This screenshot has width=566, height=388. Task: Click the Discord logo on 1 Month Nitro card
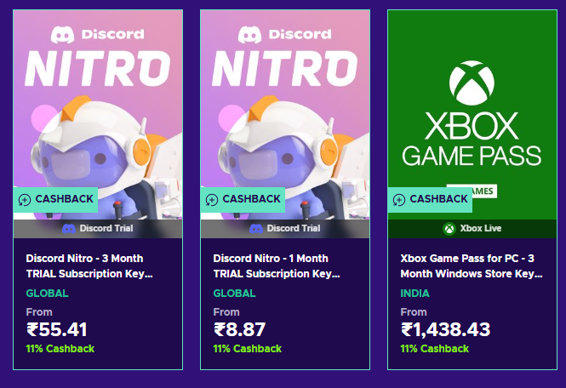(249, 35)
